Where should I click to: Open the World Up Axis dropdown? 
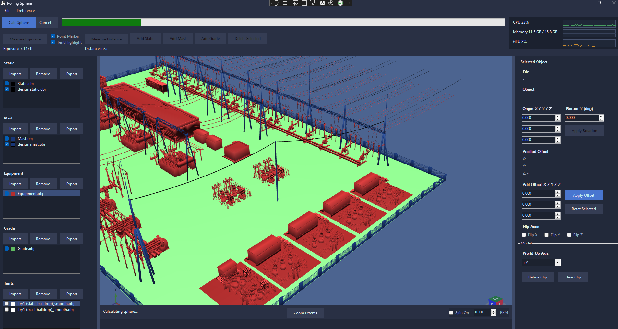pos(541,263)
